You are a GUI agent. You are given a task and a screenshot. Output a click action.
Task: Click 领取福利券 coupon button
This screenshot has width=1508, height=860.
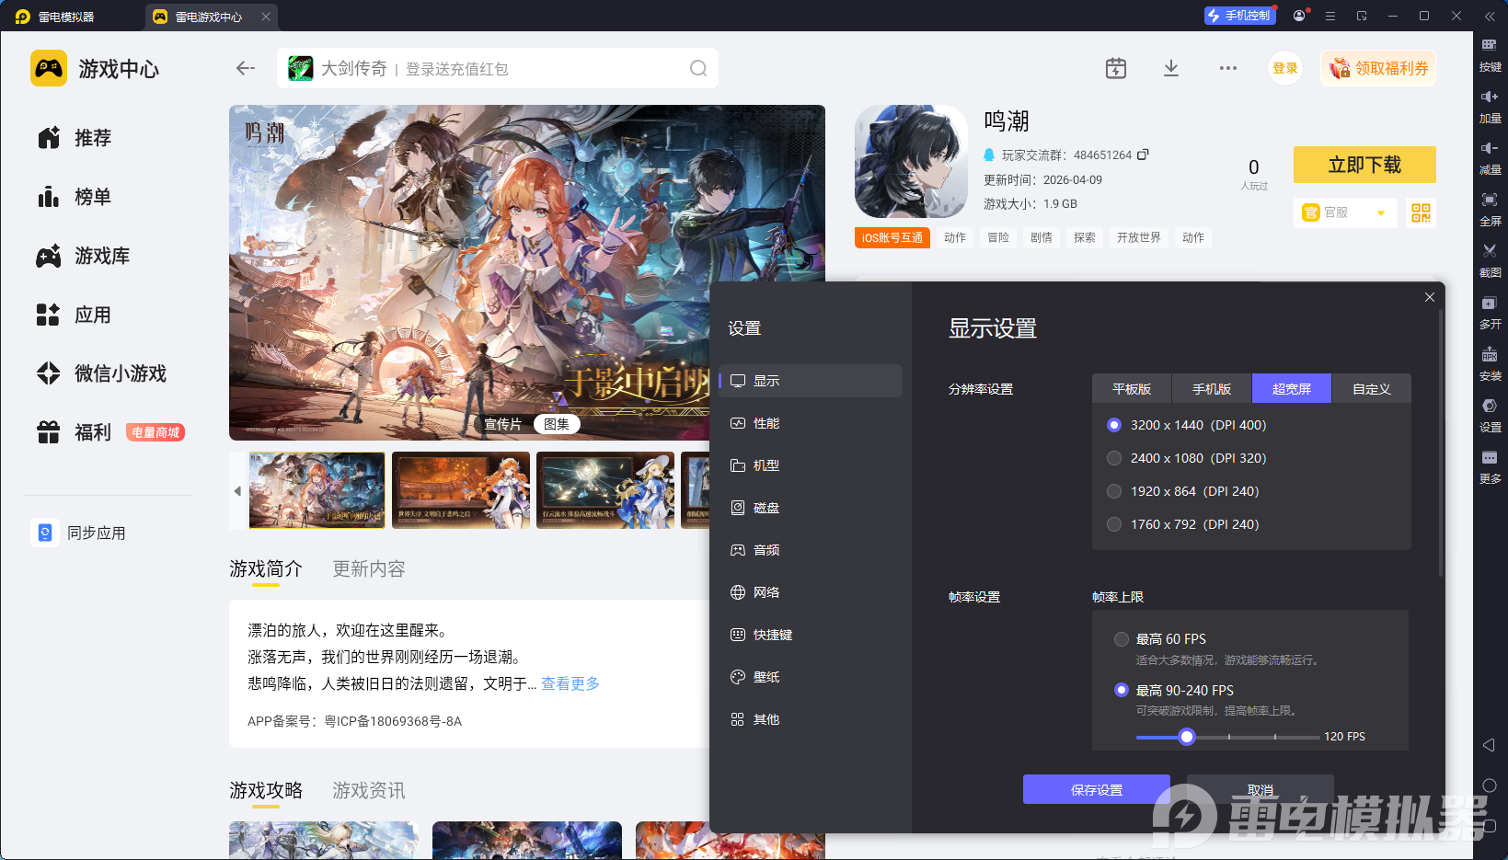(x=1378, y=68)
